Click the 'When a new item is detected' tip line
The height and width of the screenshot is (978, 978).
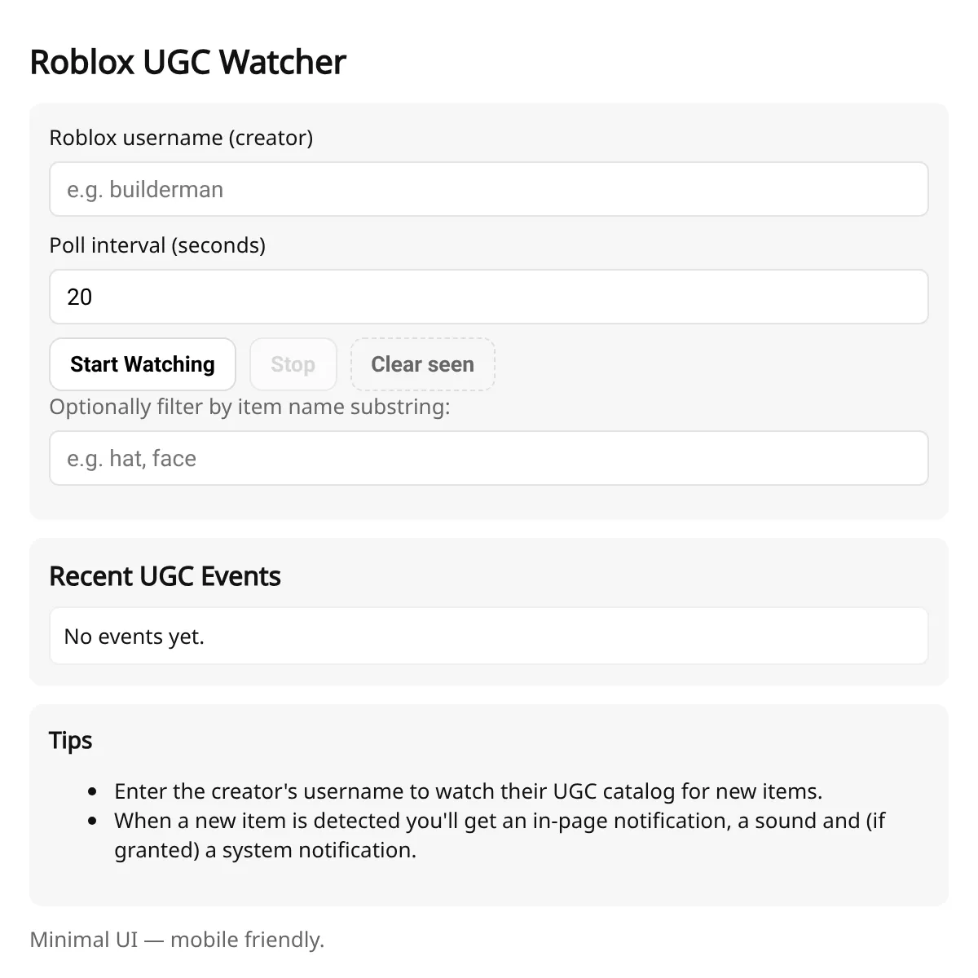pos(499,821)
